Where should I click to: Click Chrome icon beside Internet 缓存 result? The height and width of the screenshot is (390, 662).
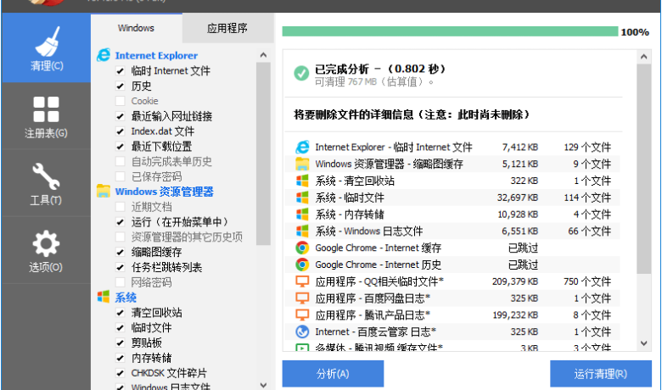302,248
